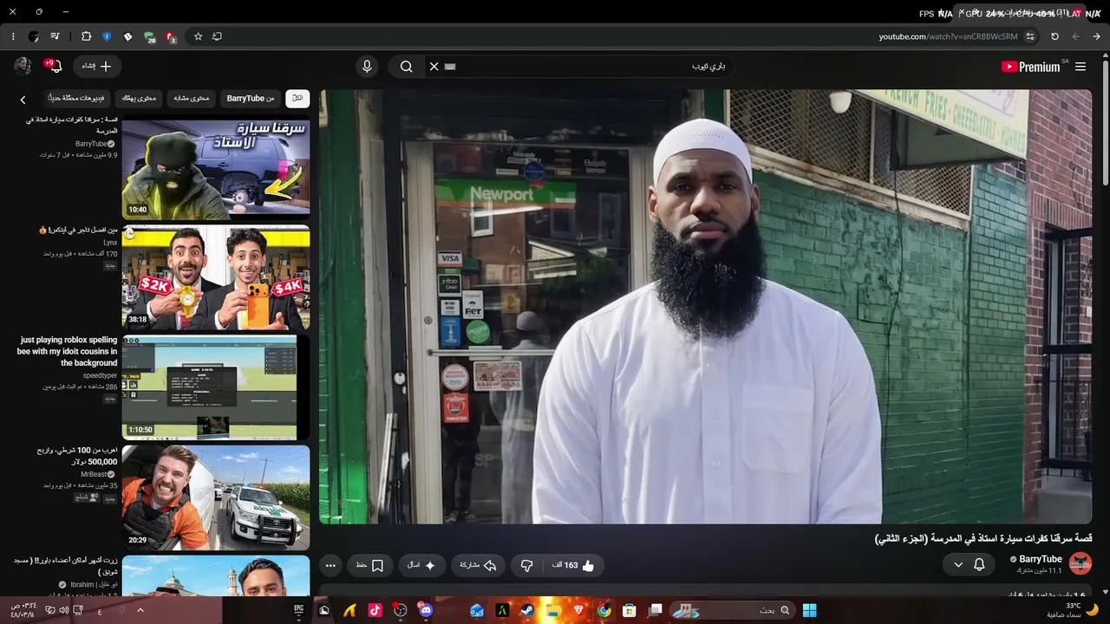Dislike the video with thumbs down
Screen dimensions: 1110x624
click(x=526, y=565)
